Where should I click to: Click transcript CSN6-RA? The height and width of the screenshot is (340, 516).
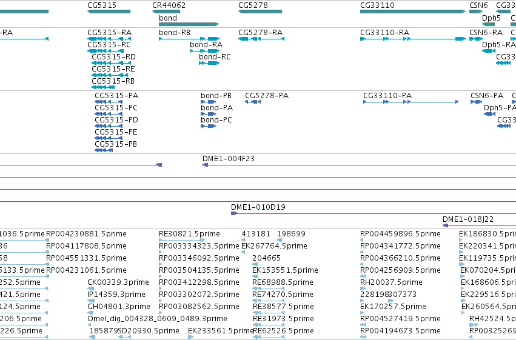click(x=476, y=39)
